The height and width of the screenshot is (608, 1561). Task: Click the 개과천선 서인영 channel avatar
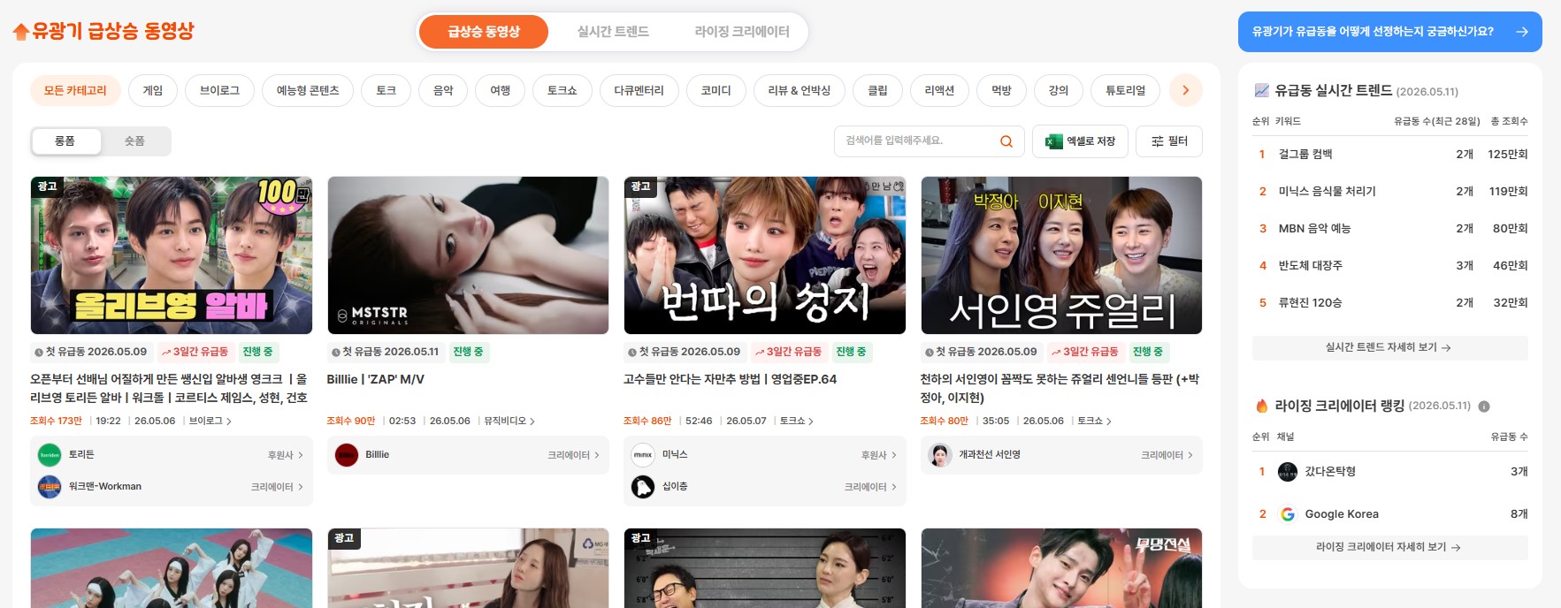click(x=940, y=455)
